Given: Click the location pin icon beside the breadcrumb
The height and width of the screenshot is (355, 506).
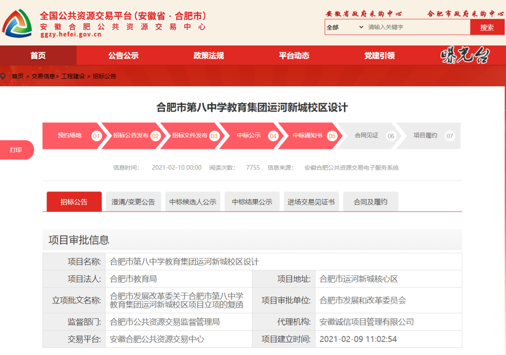Looking at the screenshot, I should click(4, 75).
